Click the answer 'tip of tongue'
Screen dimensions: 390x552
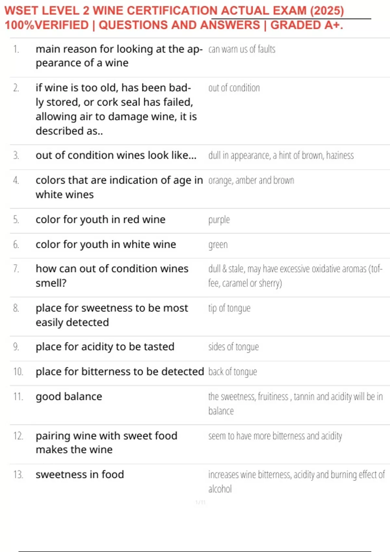click(x=229, y=308)
